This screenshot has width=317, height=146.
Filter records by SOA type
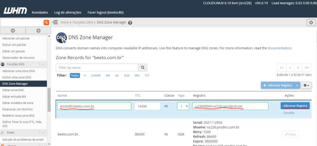pyautogui.click(x=127, y=76)
